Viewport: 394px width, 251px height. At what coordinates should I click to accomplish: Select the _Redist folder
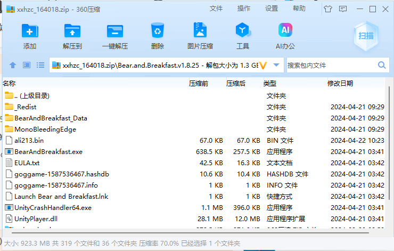pyautogui.click(x=193, y=107)
